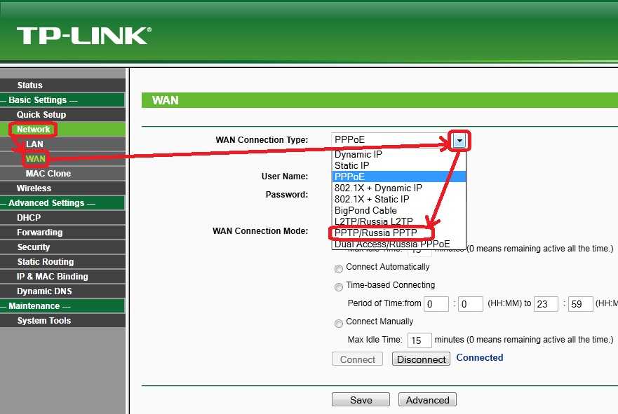The width and height of the screenshot is (618, 414).
Task: Open DHCP settings
Action: pyautogui.click(x=29, y=218)
